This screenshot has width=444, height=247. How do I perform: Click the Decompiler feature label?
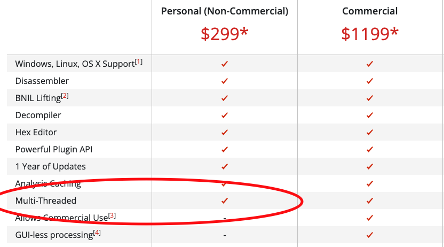38,115
